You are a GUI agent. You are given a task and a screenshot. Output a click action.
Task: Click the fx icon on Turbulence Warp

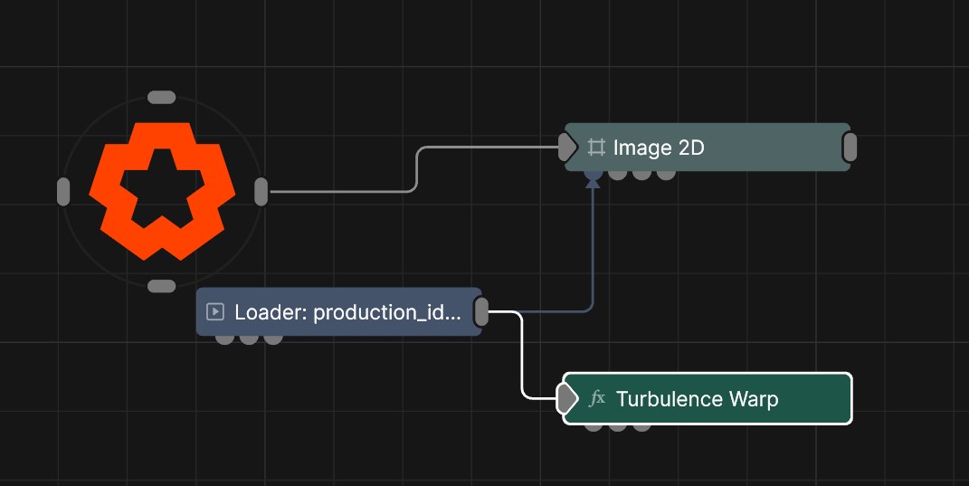click(597, 399)
